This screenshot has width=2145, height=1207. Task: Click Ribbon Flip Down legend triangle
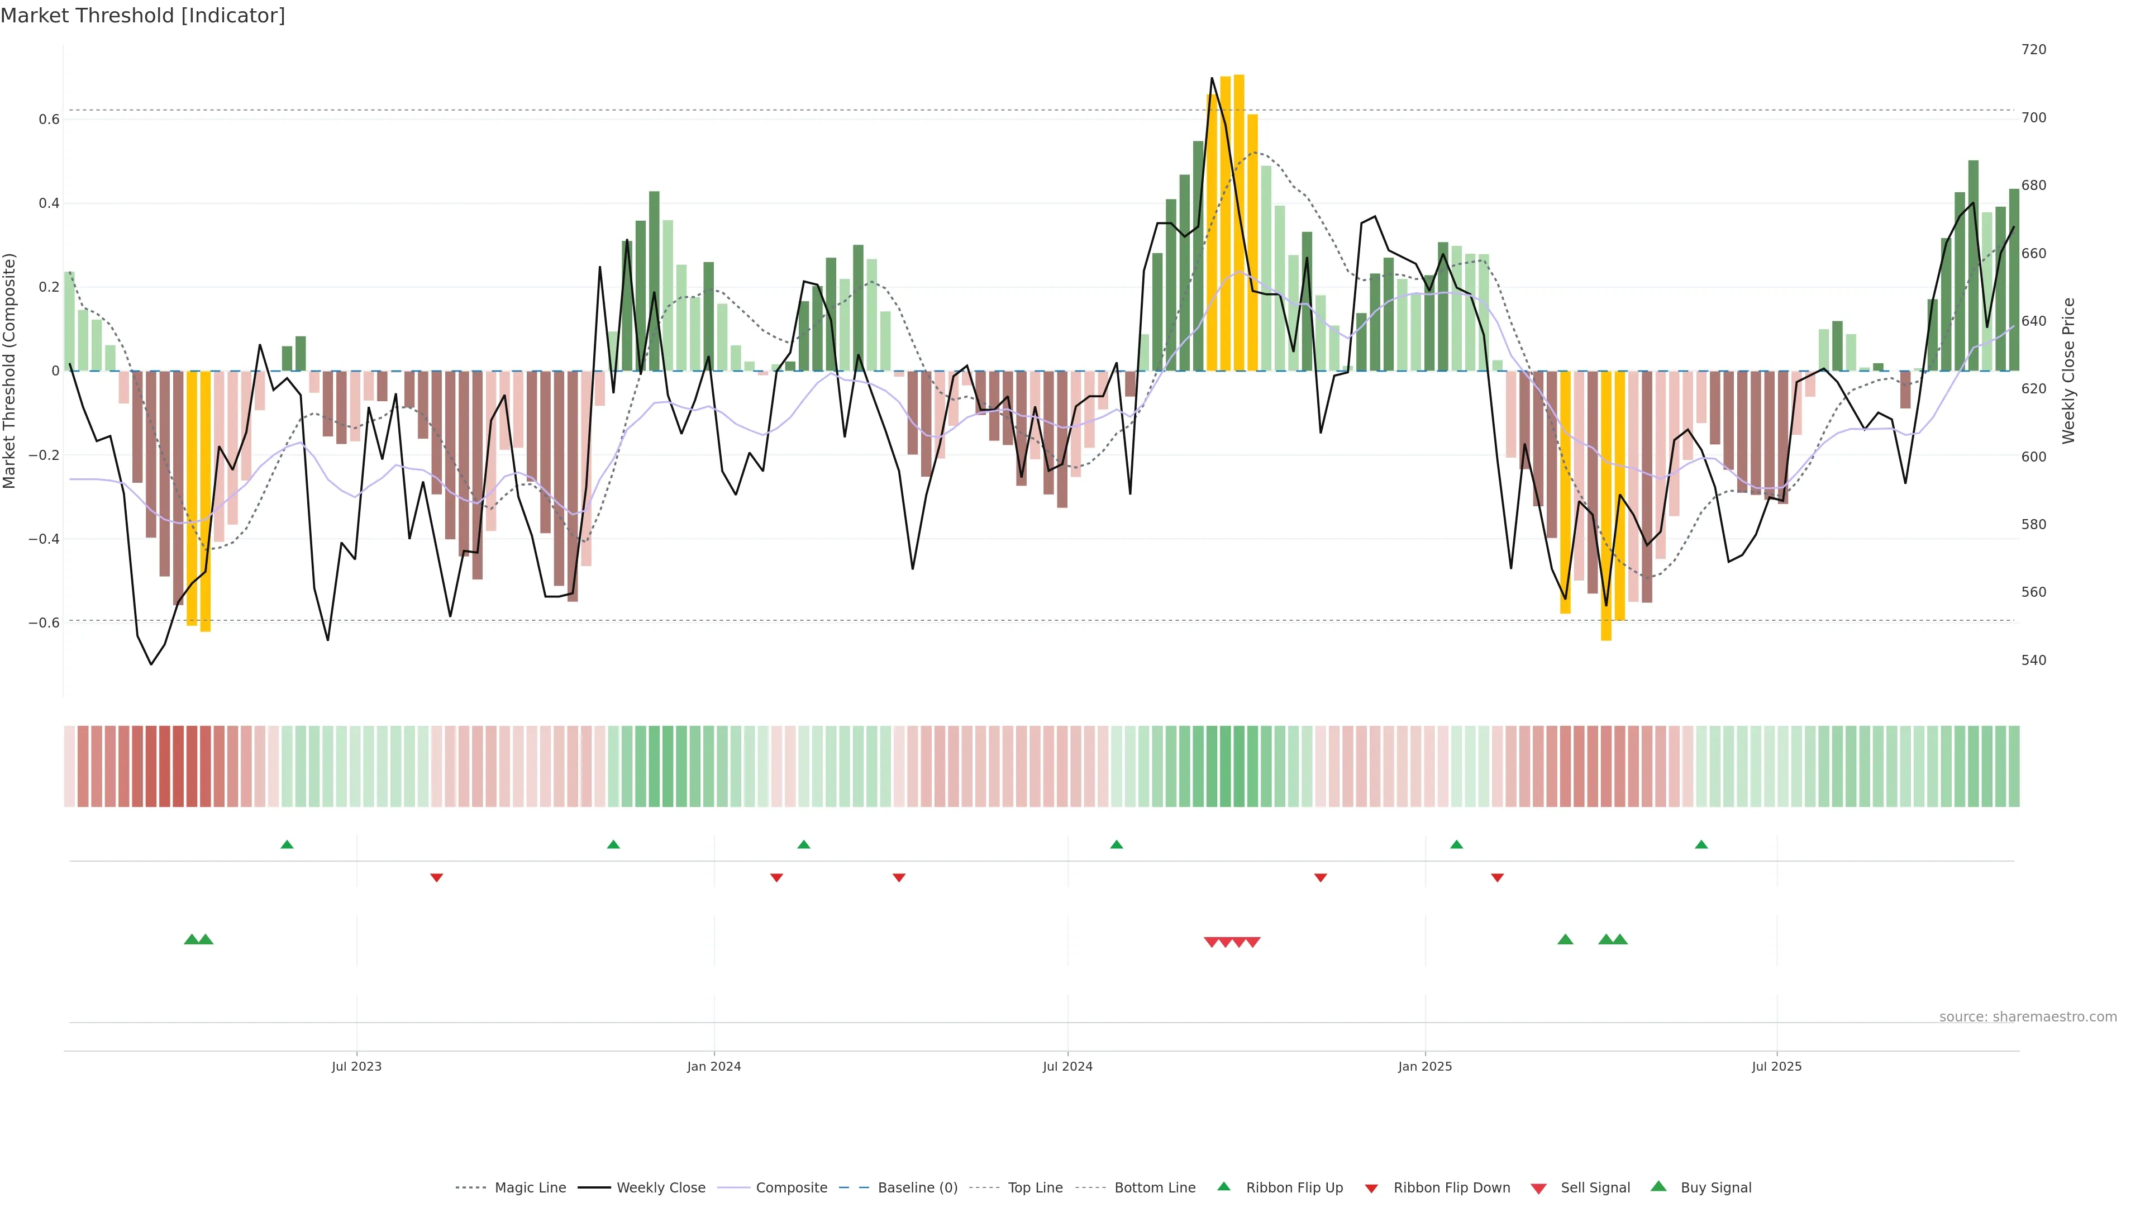[x=1371, y=1189]
